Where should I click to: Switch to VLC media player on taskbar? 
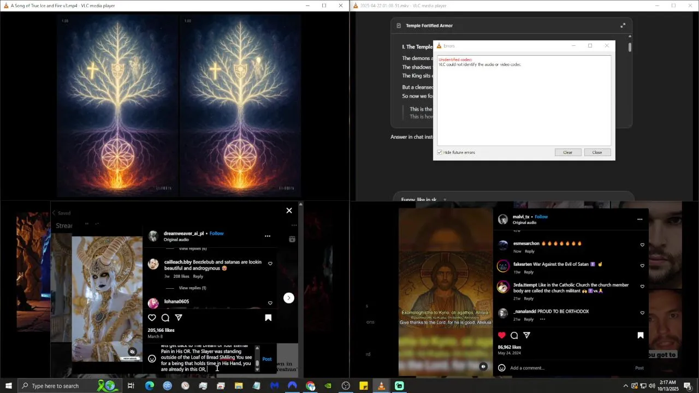pos(381,386)
